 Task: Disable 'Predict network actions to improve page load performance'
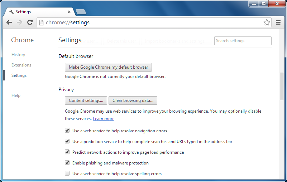point(67,152)
